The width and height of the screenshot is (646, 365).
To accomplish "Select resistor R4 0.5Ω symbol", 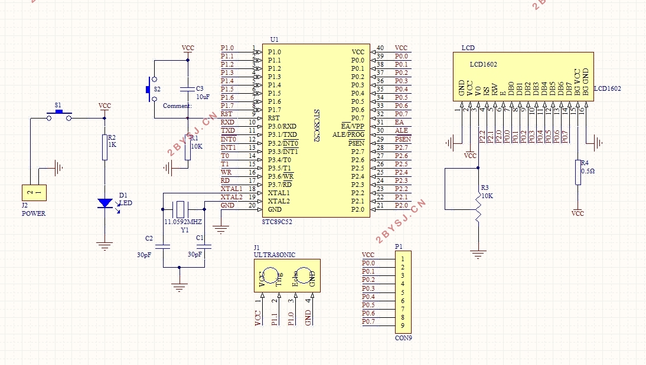I will tap(578, 172).
